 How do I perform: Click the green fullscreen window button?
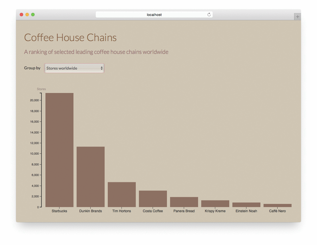(33, 15)
